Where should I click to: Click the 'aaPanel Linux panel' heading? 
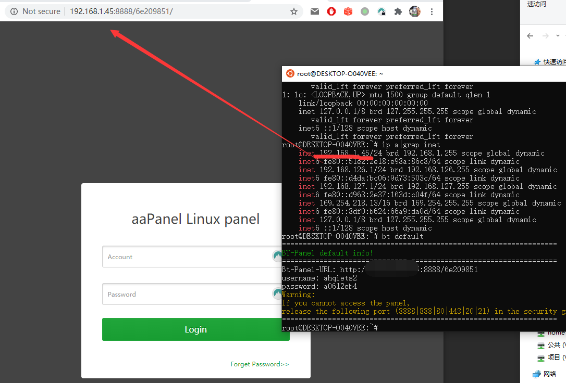(x=195, y=219)
